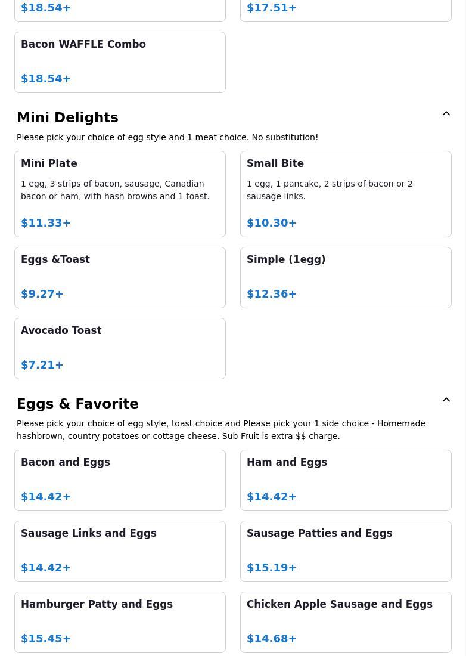Collapse the Eggs & Favorite section

446,400
